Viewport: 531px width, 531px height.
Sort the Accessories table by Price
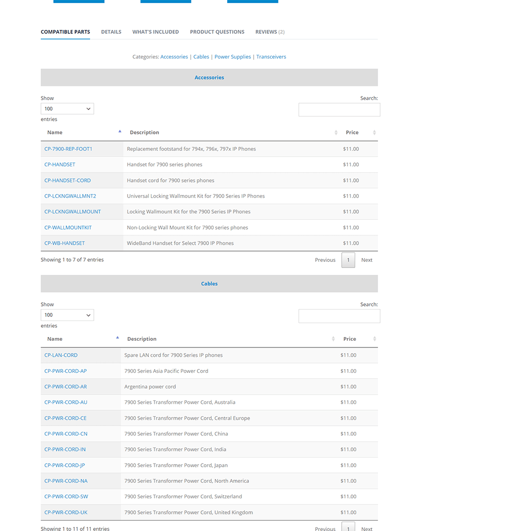pos(375,132)
